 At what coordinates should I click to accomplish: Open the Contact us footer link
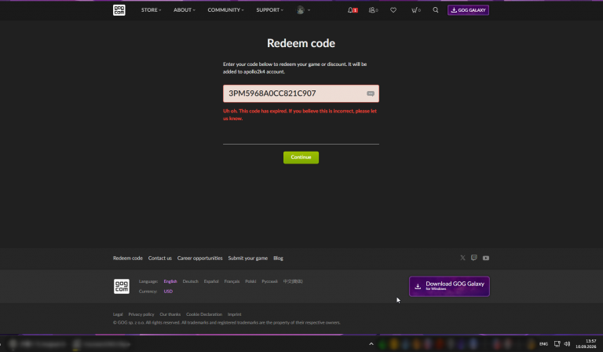click(x=159, y=258)
